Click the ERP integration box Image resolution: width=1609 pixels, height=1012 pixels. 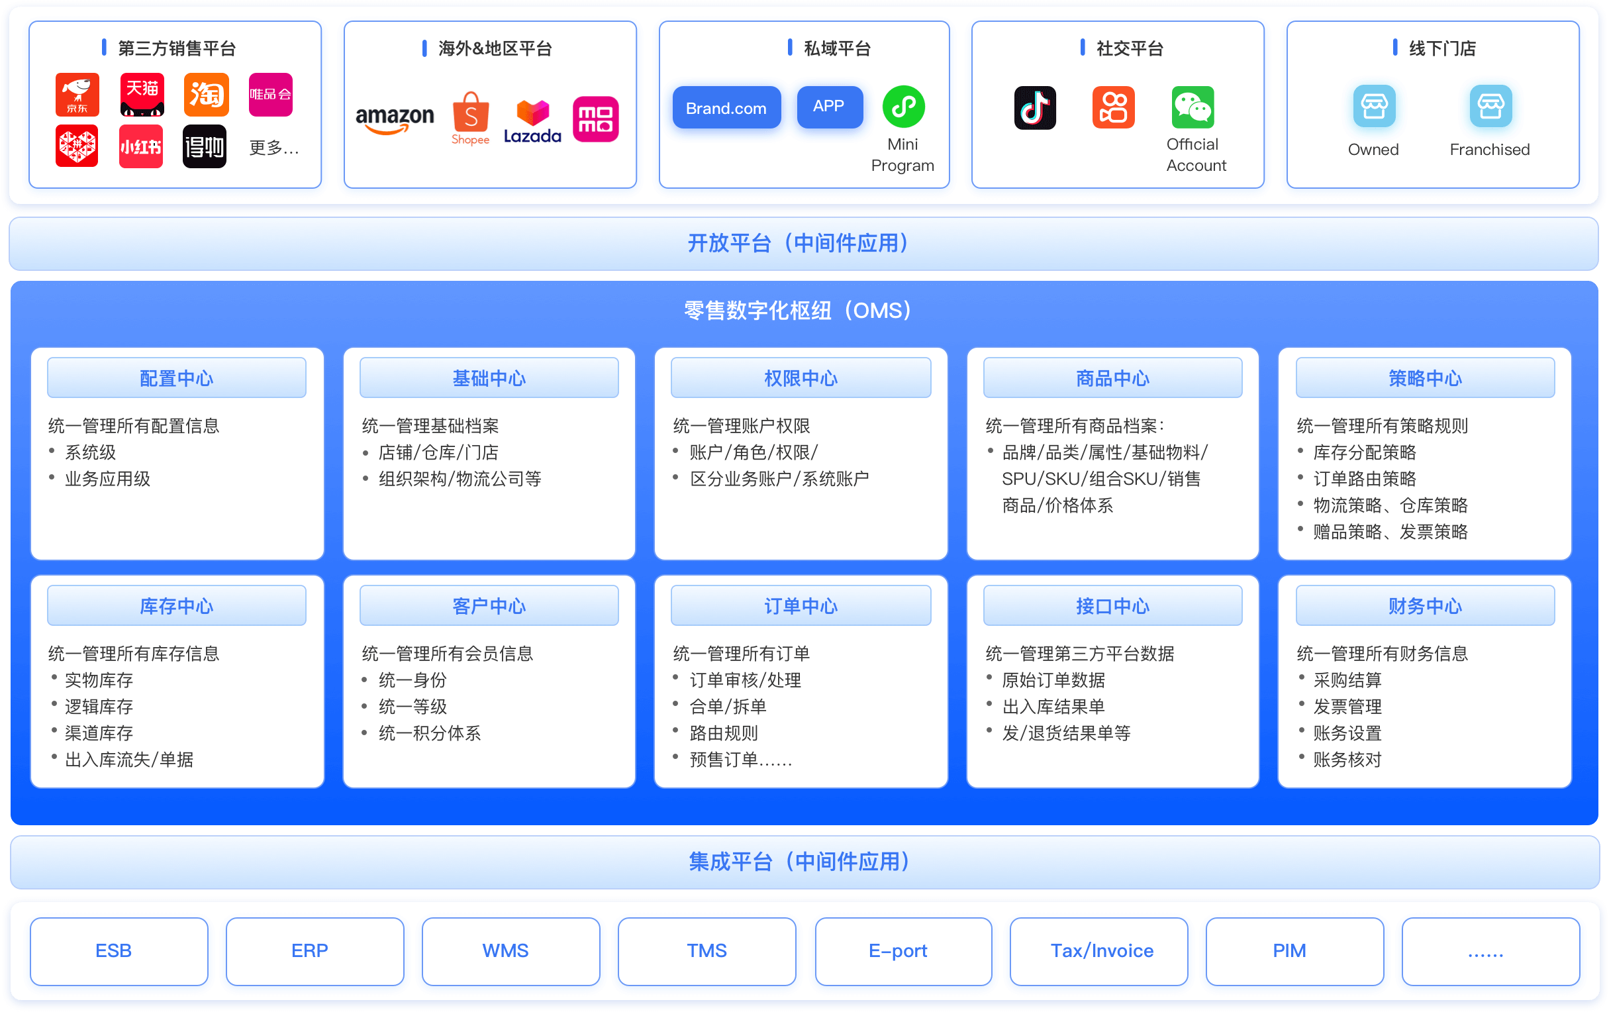click(315, 950)
